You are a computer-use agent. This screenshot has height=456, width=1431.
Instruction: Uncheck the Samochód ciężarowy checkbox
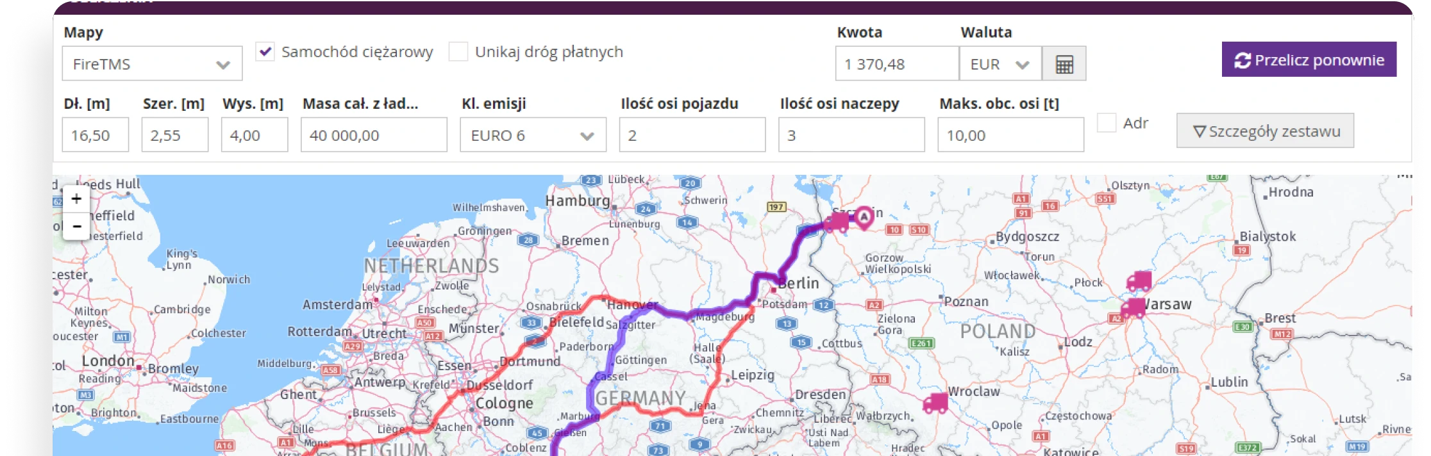click(265, 52)
